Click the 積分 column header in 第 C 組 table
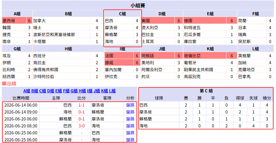This screenshot has width=276, height=143. 267,98
